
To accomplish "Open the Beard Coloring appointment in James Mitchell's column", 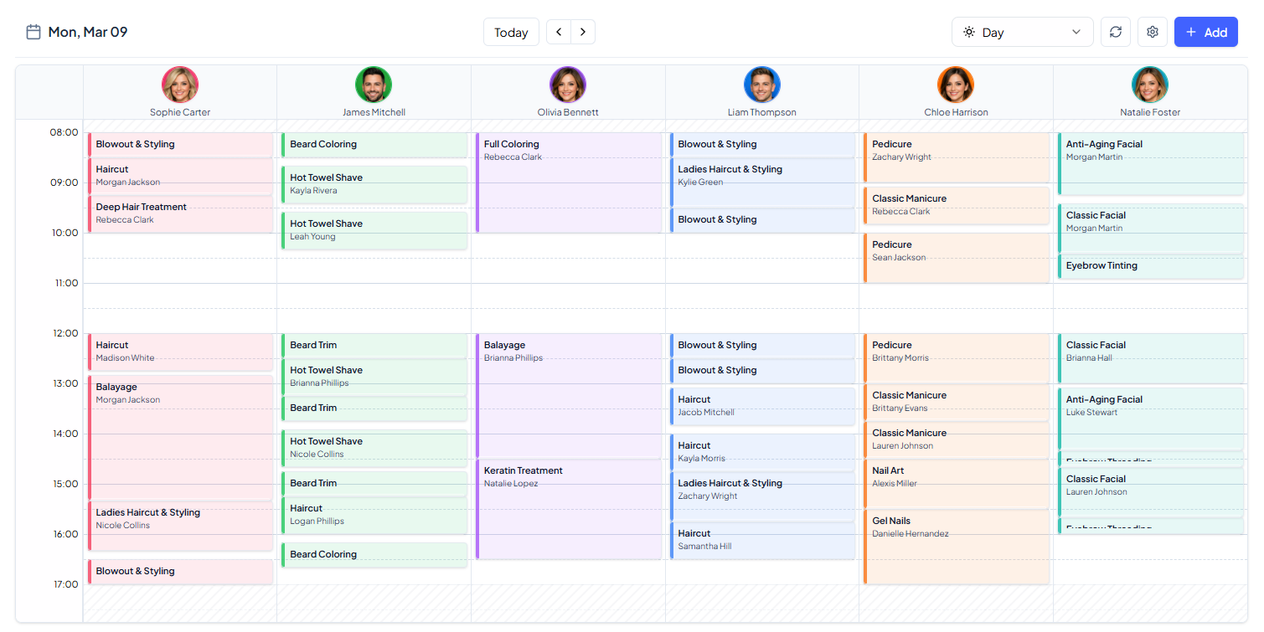I will 374,144.
